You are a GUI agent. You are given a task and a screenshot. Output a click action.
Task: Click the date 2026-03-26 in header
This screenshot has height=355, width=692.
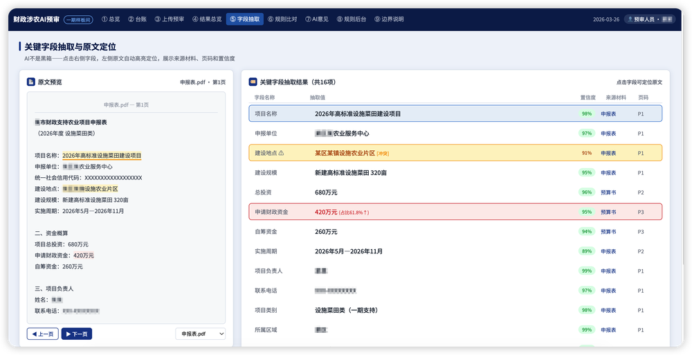(606, 19)
